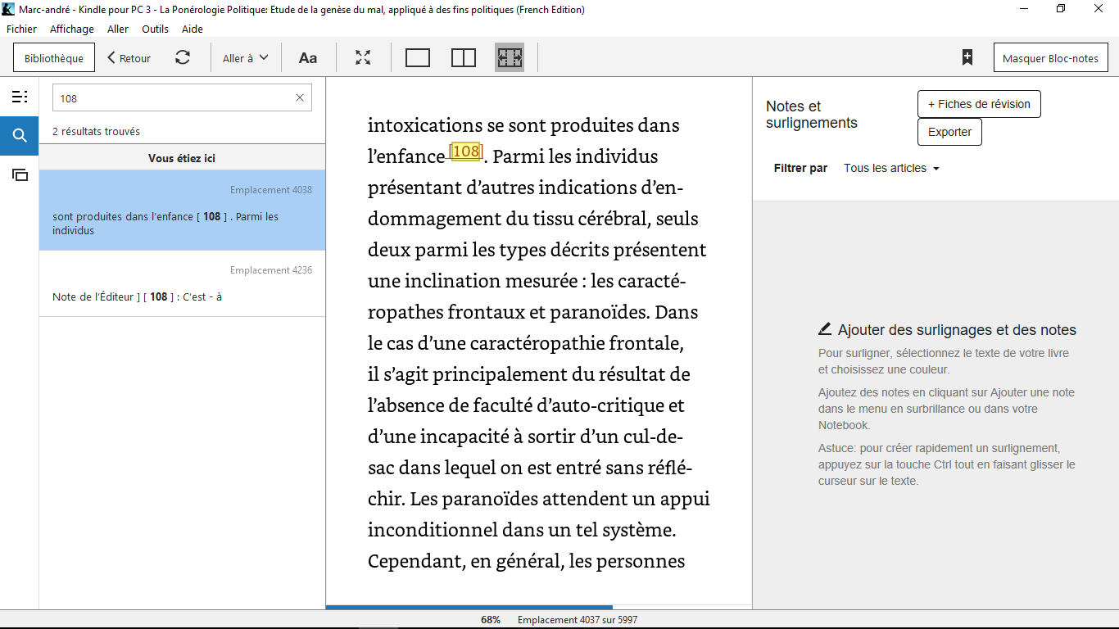Expand the Aller à dropdown
The width and height of the screenshot is (1119, 629).
(x=246, y=58)
